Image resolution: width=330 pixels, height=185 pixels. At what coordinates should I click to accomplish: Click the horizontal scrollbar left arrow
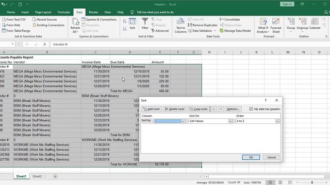[206, 176]
